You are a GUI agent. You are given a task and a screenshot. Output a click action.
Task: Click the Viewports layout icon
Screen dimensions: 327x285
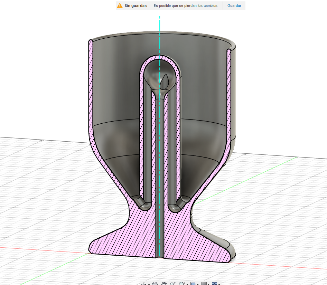215,284
